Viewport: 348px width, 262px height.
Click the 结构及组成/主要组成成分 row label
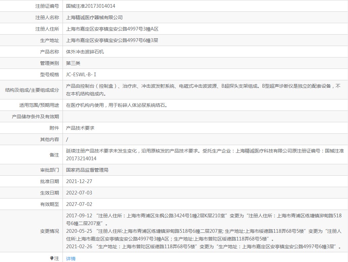(x=32, y=90)
